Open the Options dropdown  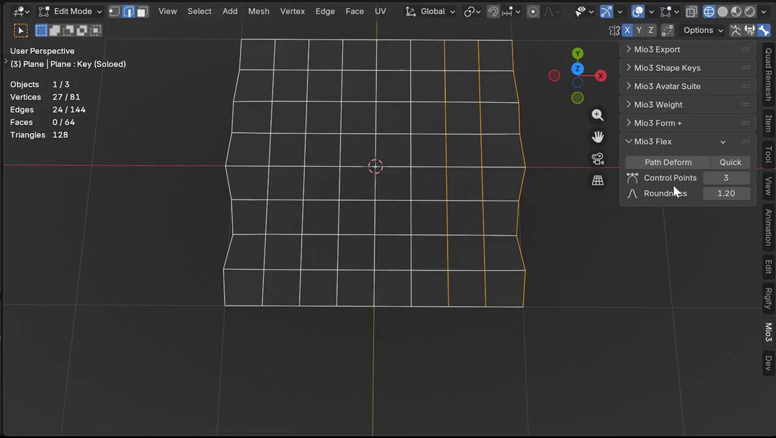(703, 30)
